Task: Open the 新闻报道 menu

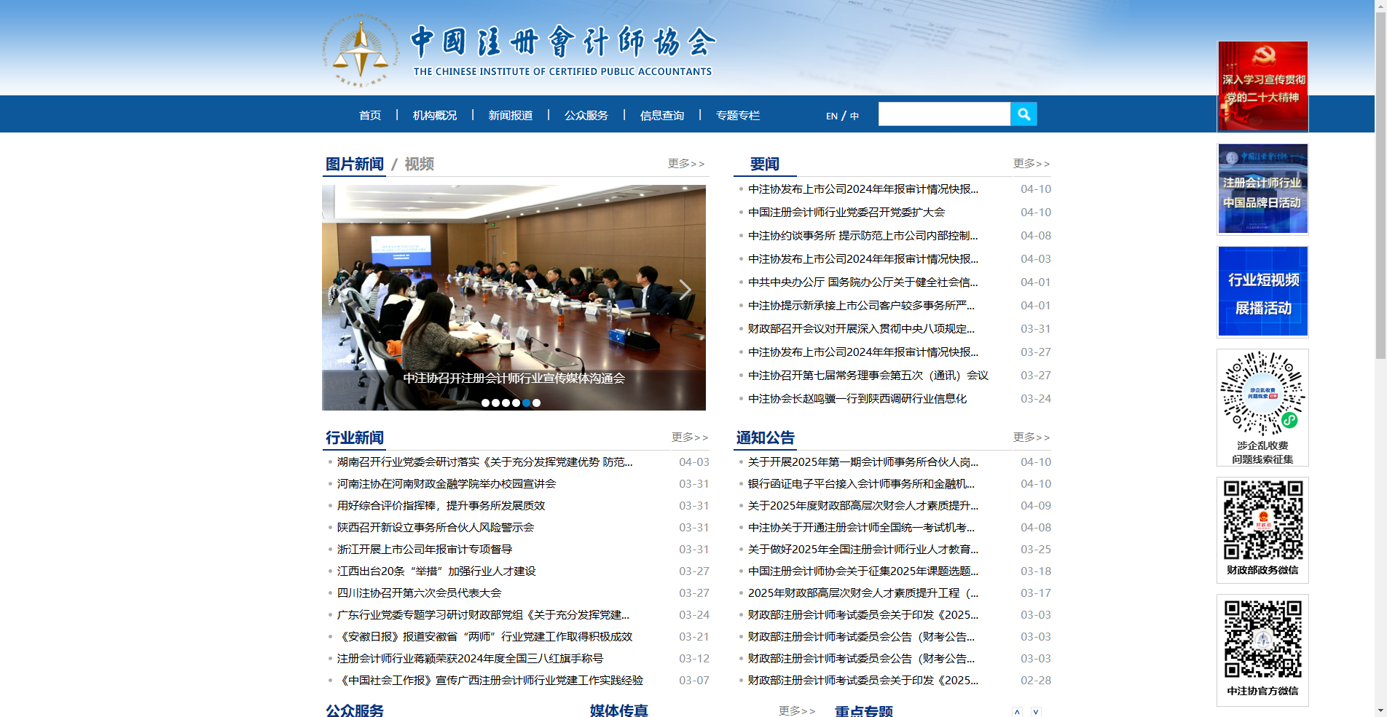Action: pos(511,115)
